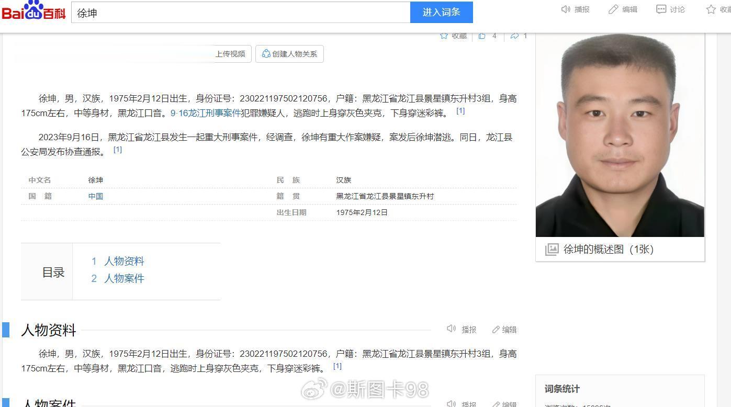Click the Baidu Baike logo
The image size is (731, 407).
34,11
